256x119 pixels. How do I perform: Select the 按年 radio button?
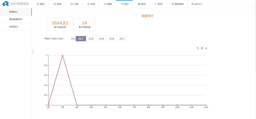(46, 38)
